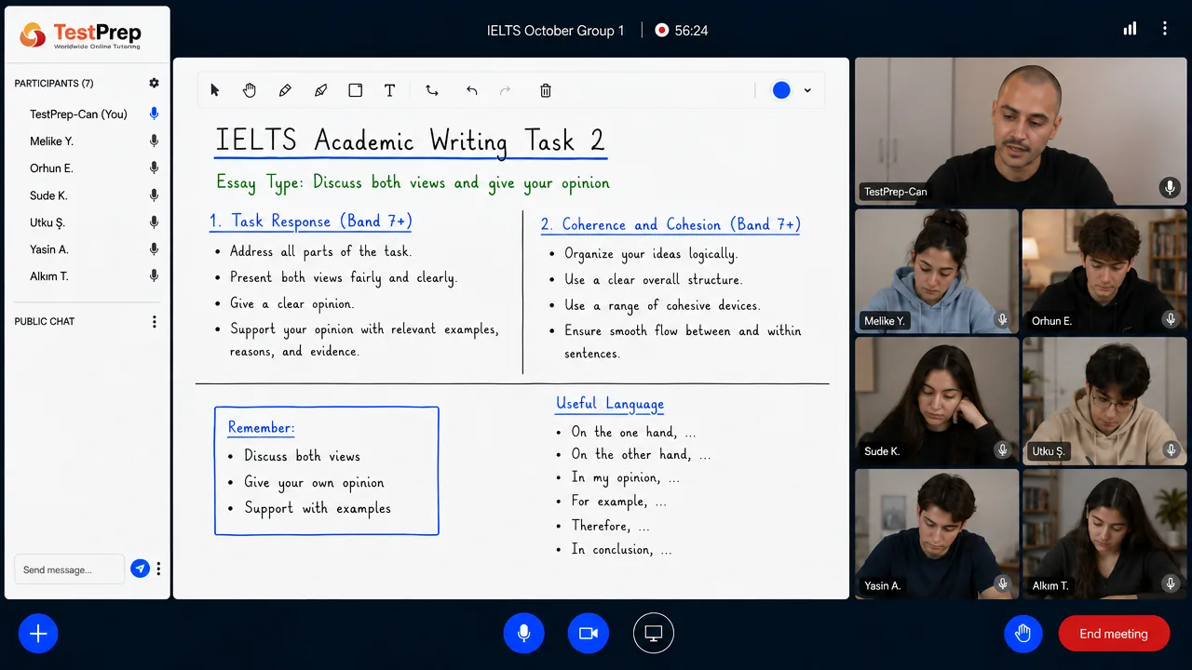The height and width of the screenshot is (670, 1192).
Task: Share screen with monitor button
Action: [653, 634]
